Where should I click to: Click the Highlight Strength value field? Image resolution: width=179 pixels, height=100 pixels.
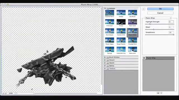tap(171, 22)
